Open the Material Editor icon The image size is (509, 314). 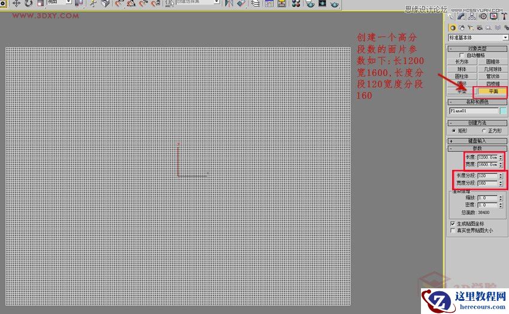296,3
